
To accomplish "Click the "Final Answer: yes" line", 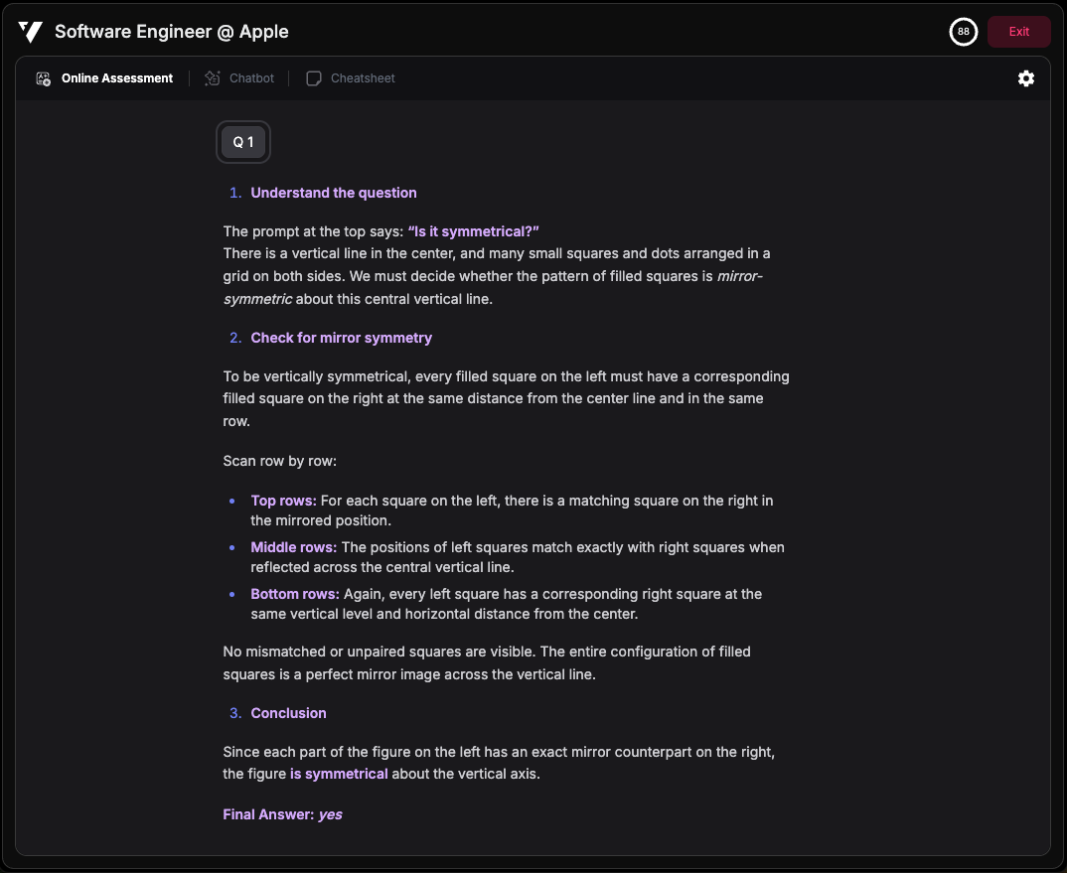I will tap(282, 814).
